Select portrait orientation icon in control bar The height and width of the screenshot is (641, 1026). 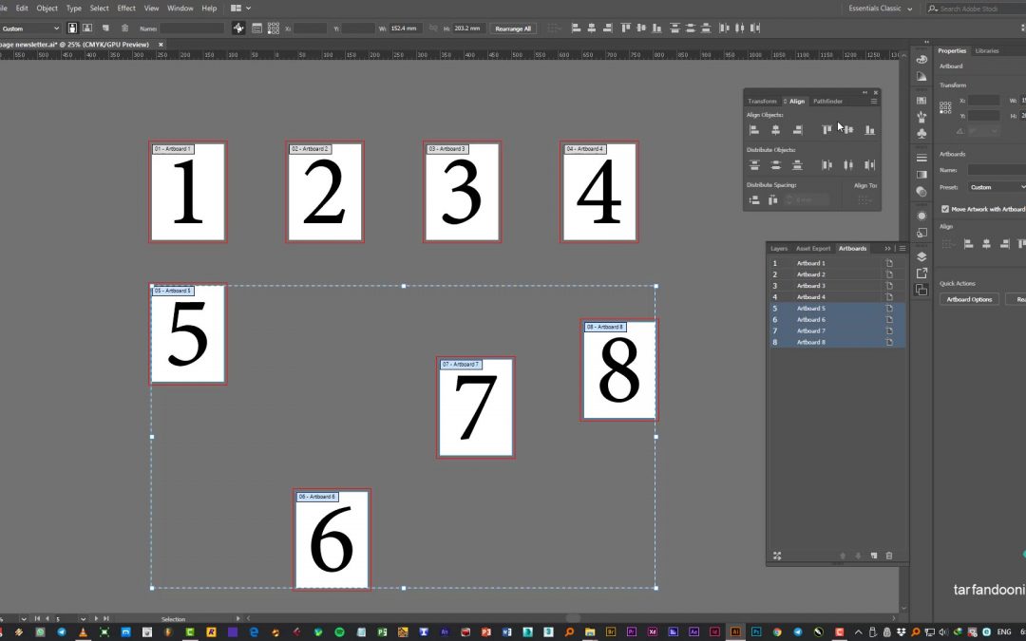(72, 28)
